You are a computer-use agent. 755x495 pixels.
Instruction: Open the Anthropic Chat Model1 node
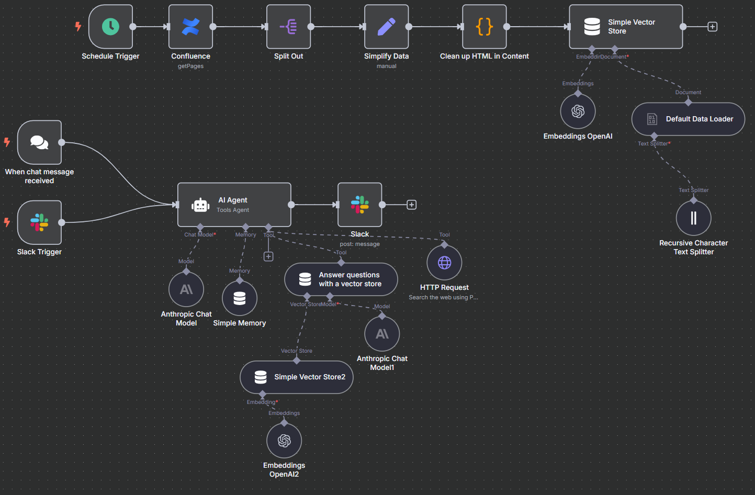(382, 334)
